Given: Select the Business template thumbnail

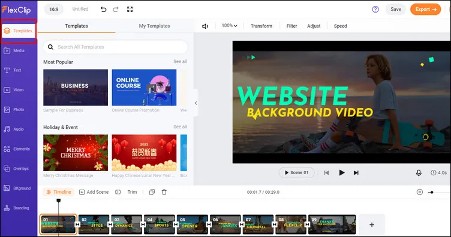Looking at the screenshot, I should coord(76,88).
